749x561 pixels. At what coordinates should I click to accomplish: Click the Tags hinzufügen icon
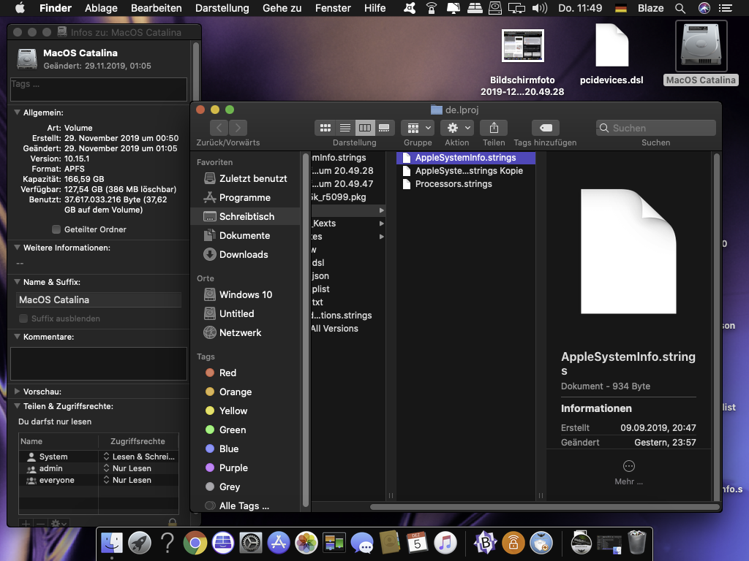545,128
